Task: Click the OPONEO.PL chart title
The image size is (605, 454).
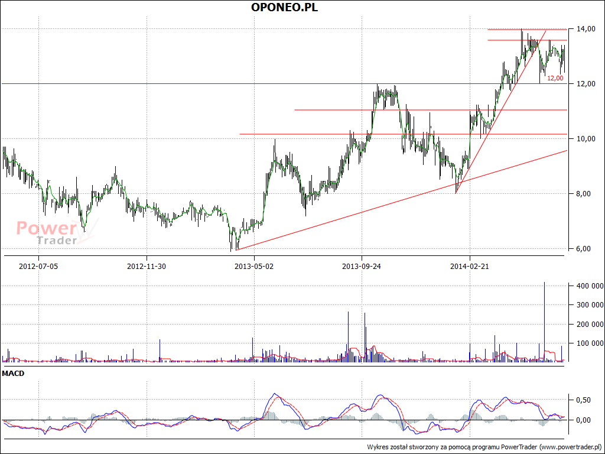Action: 285,7
